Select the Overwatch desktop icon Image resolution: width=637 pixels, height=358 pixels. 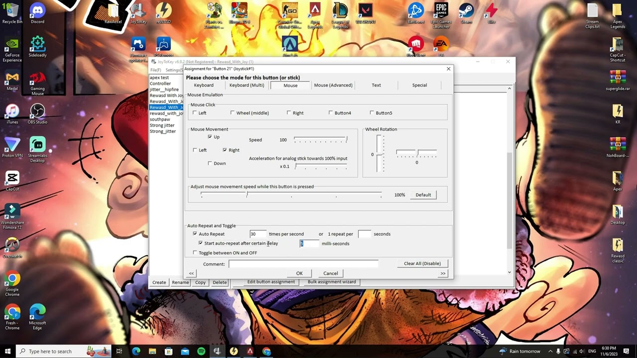pyautogui.click(x=12, y=248)
